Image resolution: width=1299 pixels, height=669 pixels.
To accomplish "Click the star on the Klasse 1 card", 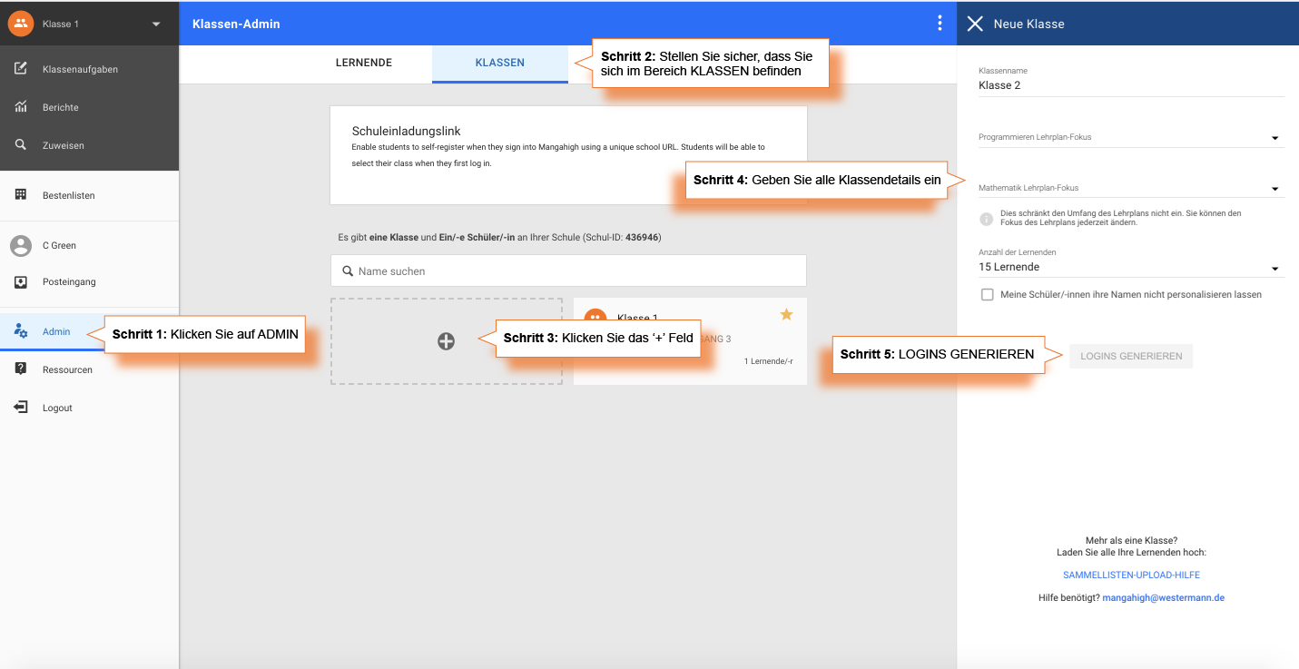I will point(786,314).
